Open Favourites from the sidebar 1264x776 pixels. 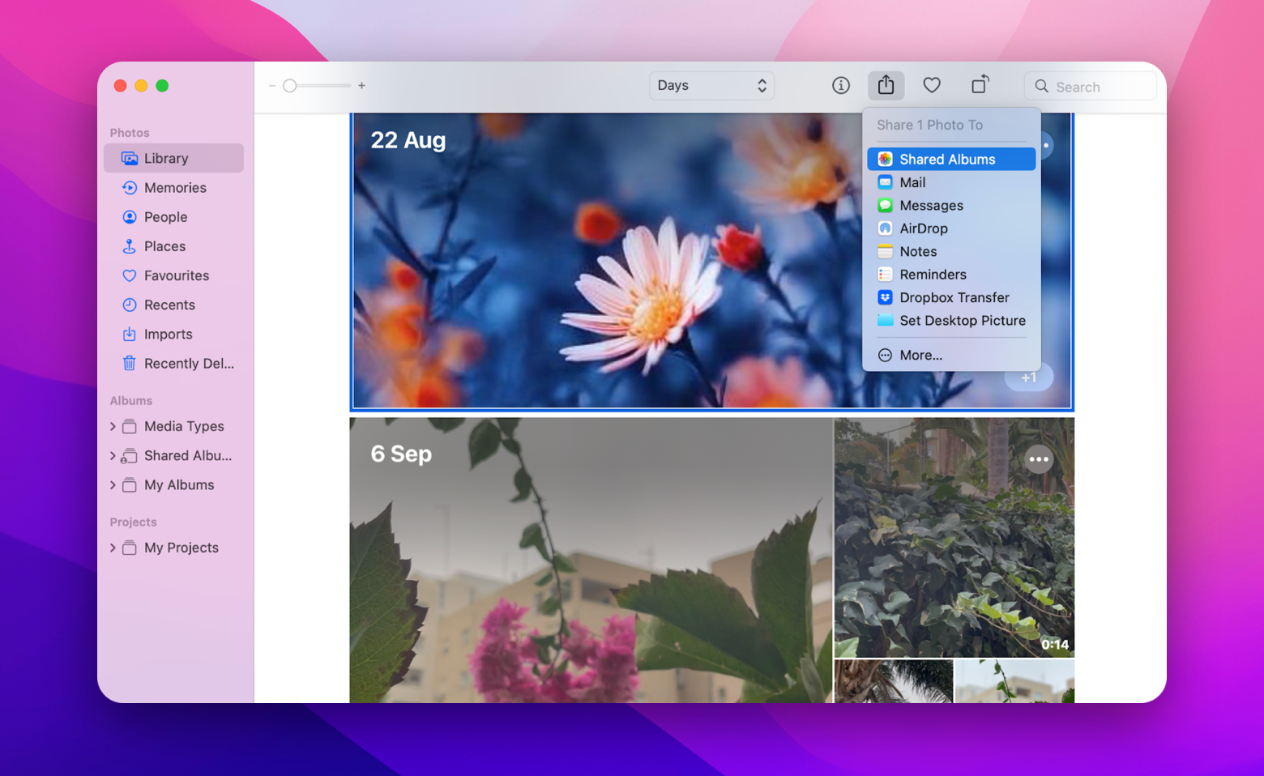point(176,275)
